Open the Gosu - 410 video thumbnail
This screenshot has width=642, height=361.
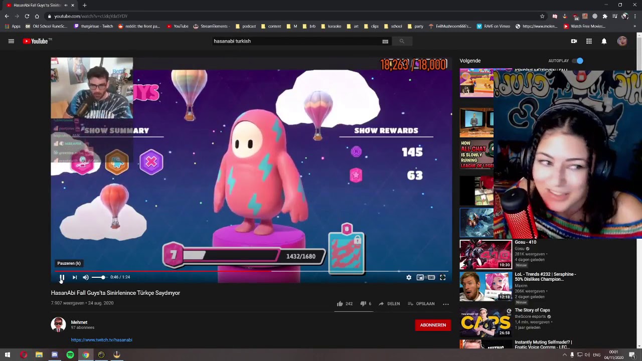pos(486,254)
